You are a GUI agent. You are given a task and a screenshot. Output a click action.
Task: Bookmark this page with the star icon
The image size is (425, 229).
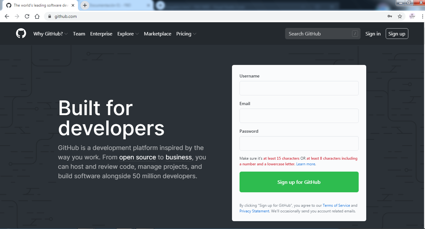400,16
